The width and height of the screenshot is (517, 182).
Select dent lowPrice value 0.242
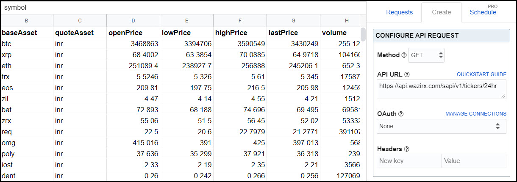186,176
